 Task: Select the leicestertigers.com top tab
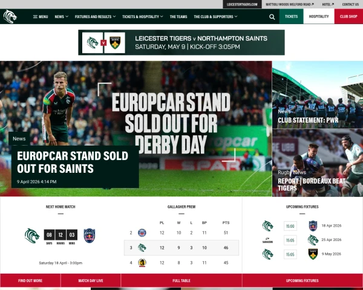242,4
